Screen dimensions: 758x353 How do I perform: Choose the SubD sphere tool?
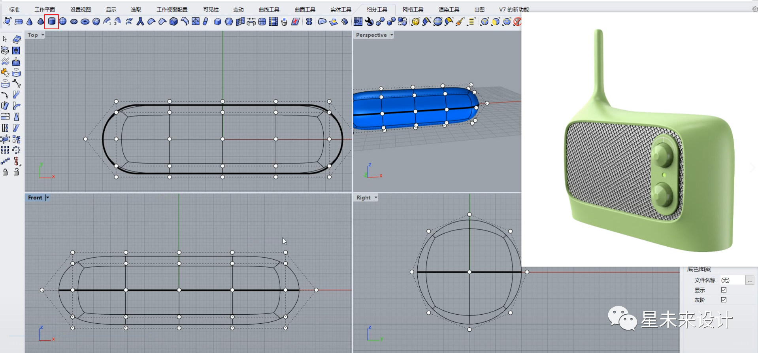point(63,22)
